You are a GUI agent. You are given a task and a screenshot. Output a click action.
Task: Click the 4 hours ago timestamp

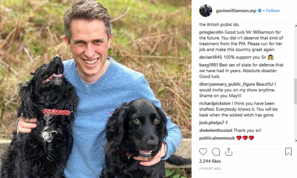(x=210, y=169)
